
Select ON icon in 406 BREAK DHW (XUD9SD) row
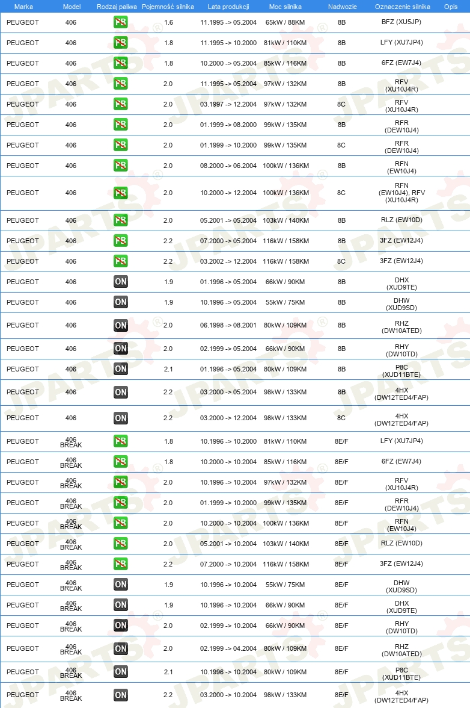pos(120,585)
